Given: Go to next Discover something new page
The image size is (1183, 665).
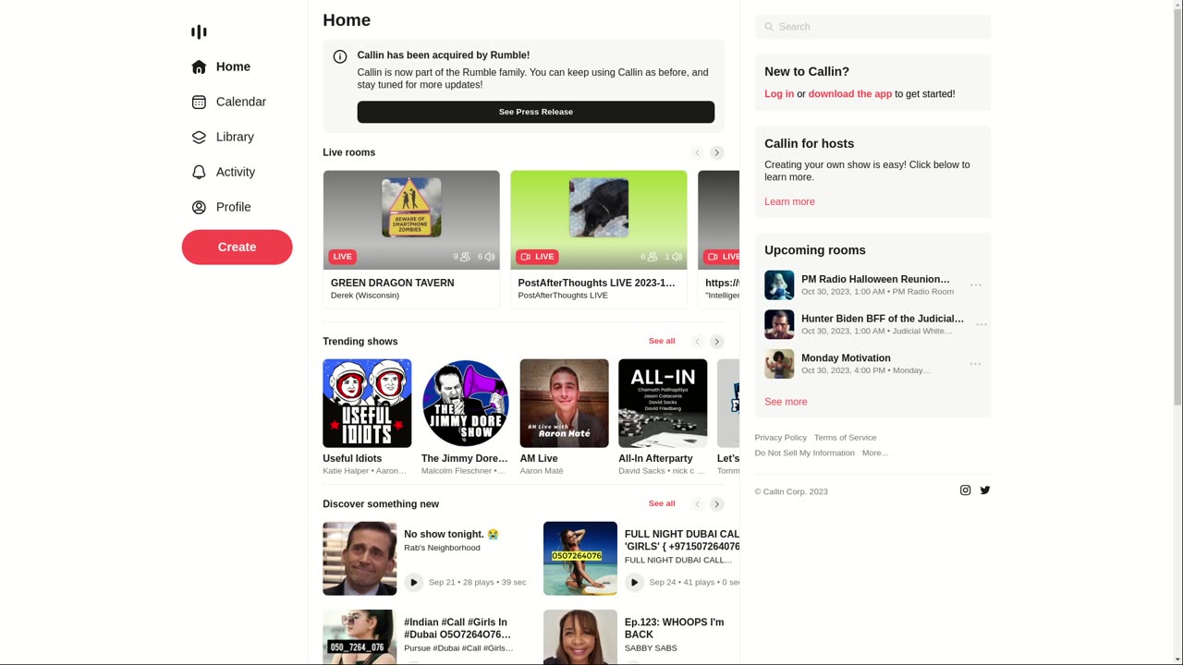Looking at the screenshot, I should tap(717, 504).
